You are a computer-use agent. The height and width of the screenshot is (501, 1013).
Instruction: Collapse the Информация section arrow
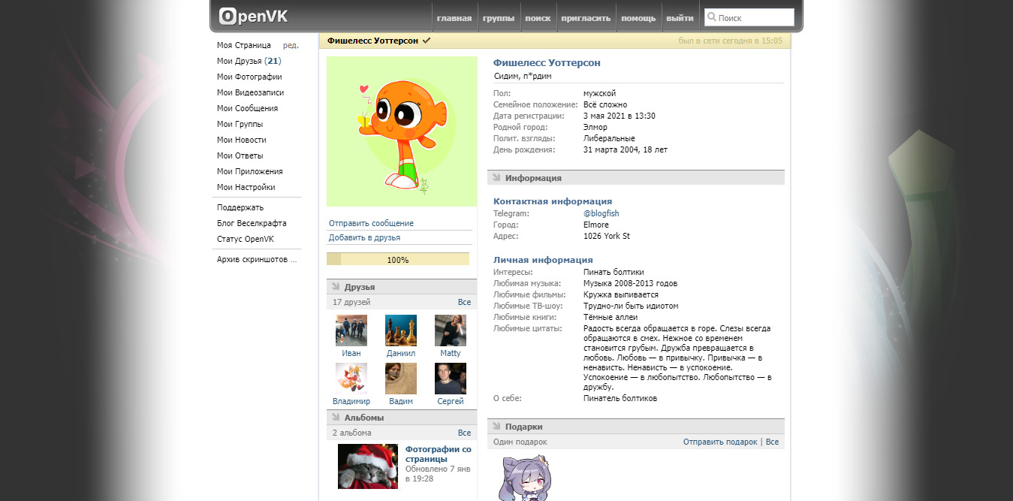pyautogui.click(x=496, y=178)
